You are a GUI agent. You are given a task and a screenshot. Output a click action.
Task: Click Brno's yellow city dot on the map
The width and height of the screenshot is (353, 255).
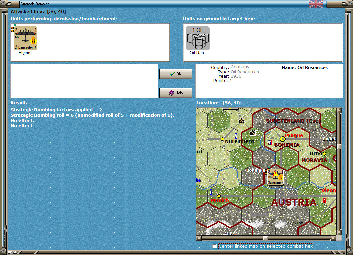[325, 153]
